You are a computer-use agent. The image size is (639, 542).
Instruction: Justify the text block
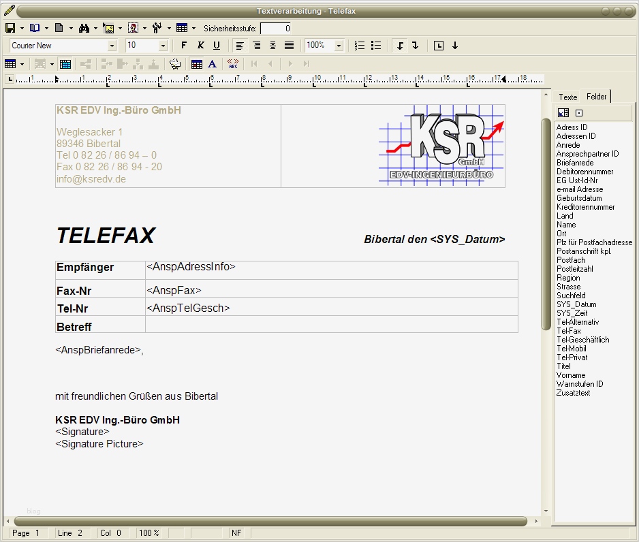tap(289, 45)
